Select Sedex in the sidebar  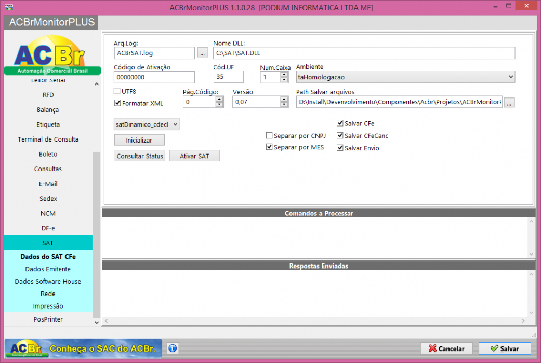tap(48, 199)
